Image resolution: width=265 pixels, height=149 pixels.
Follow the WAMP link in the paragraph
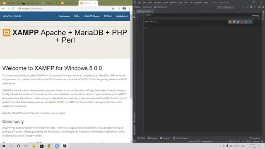52,102
